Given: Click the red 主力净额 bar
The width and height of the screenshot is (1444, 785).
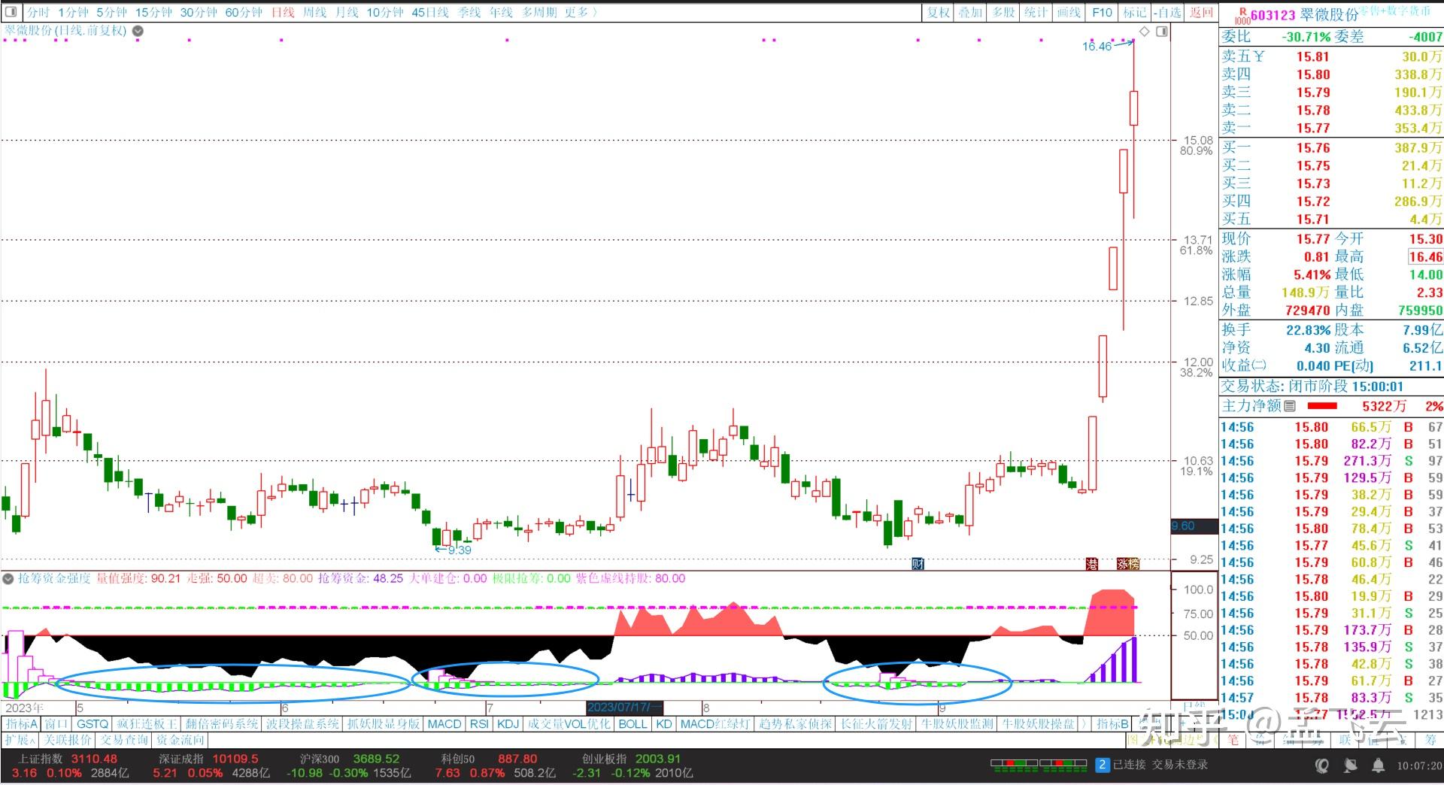Looking at the screenshot, I should click(1322, 406).
